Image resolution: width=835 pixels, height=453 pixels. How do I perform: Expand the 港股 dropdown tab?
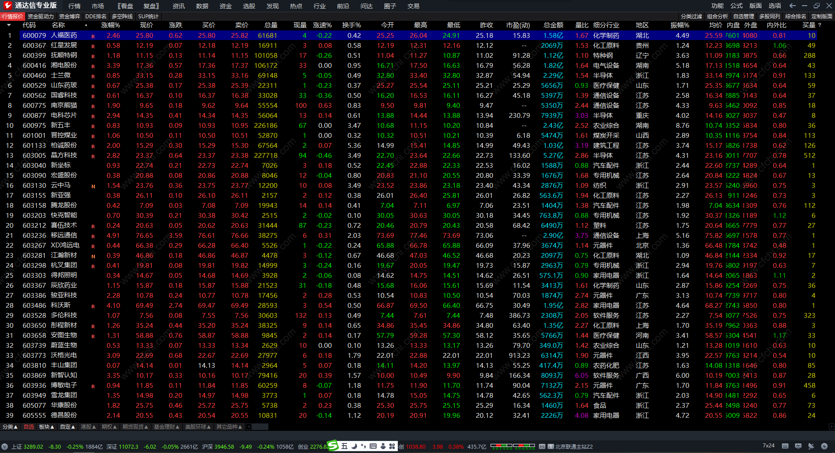pos(88,427)
